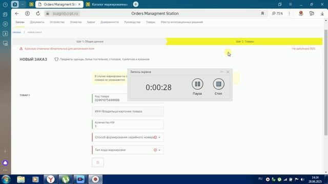Image resolution: width=328 pixels, height=184 pixels.
Task: Open the Бирки menu tab
Action: point(91,22)
